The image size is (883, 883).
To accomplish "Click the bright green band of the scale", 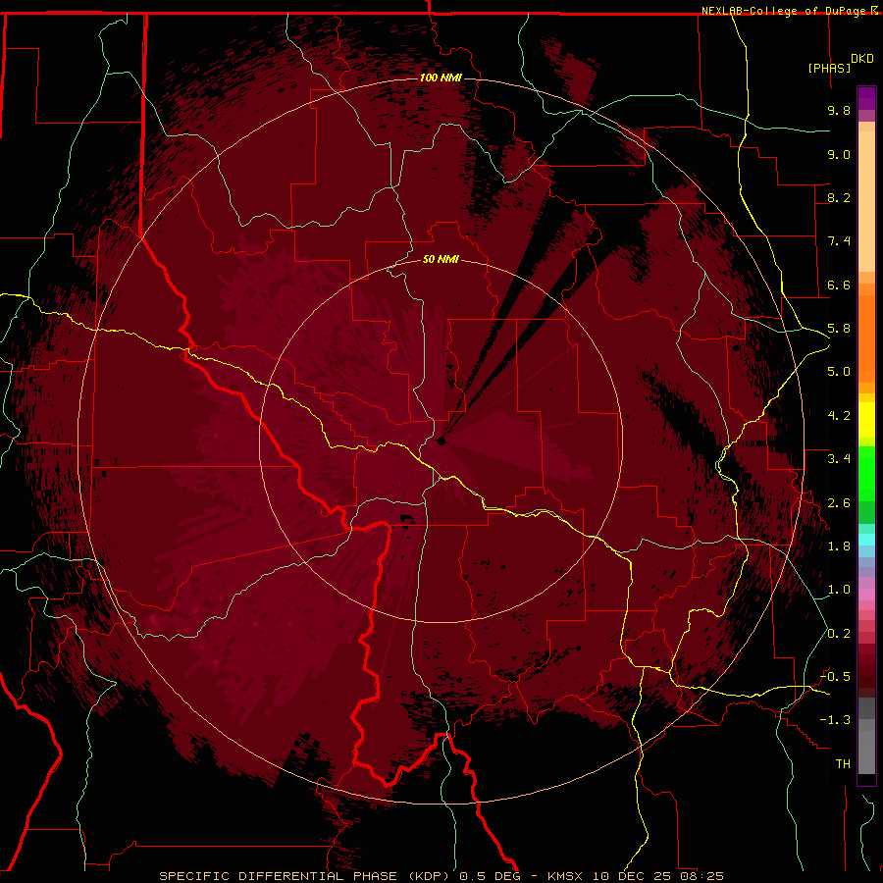I will 866,474.
